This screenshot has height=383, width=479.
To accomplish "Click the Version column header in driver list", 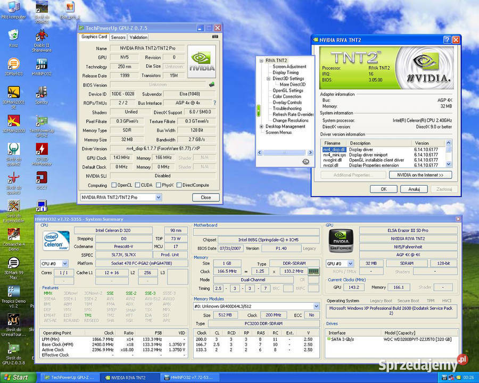I will click(x=428, y=143).
